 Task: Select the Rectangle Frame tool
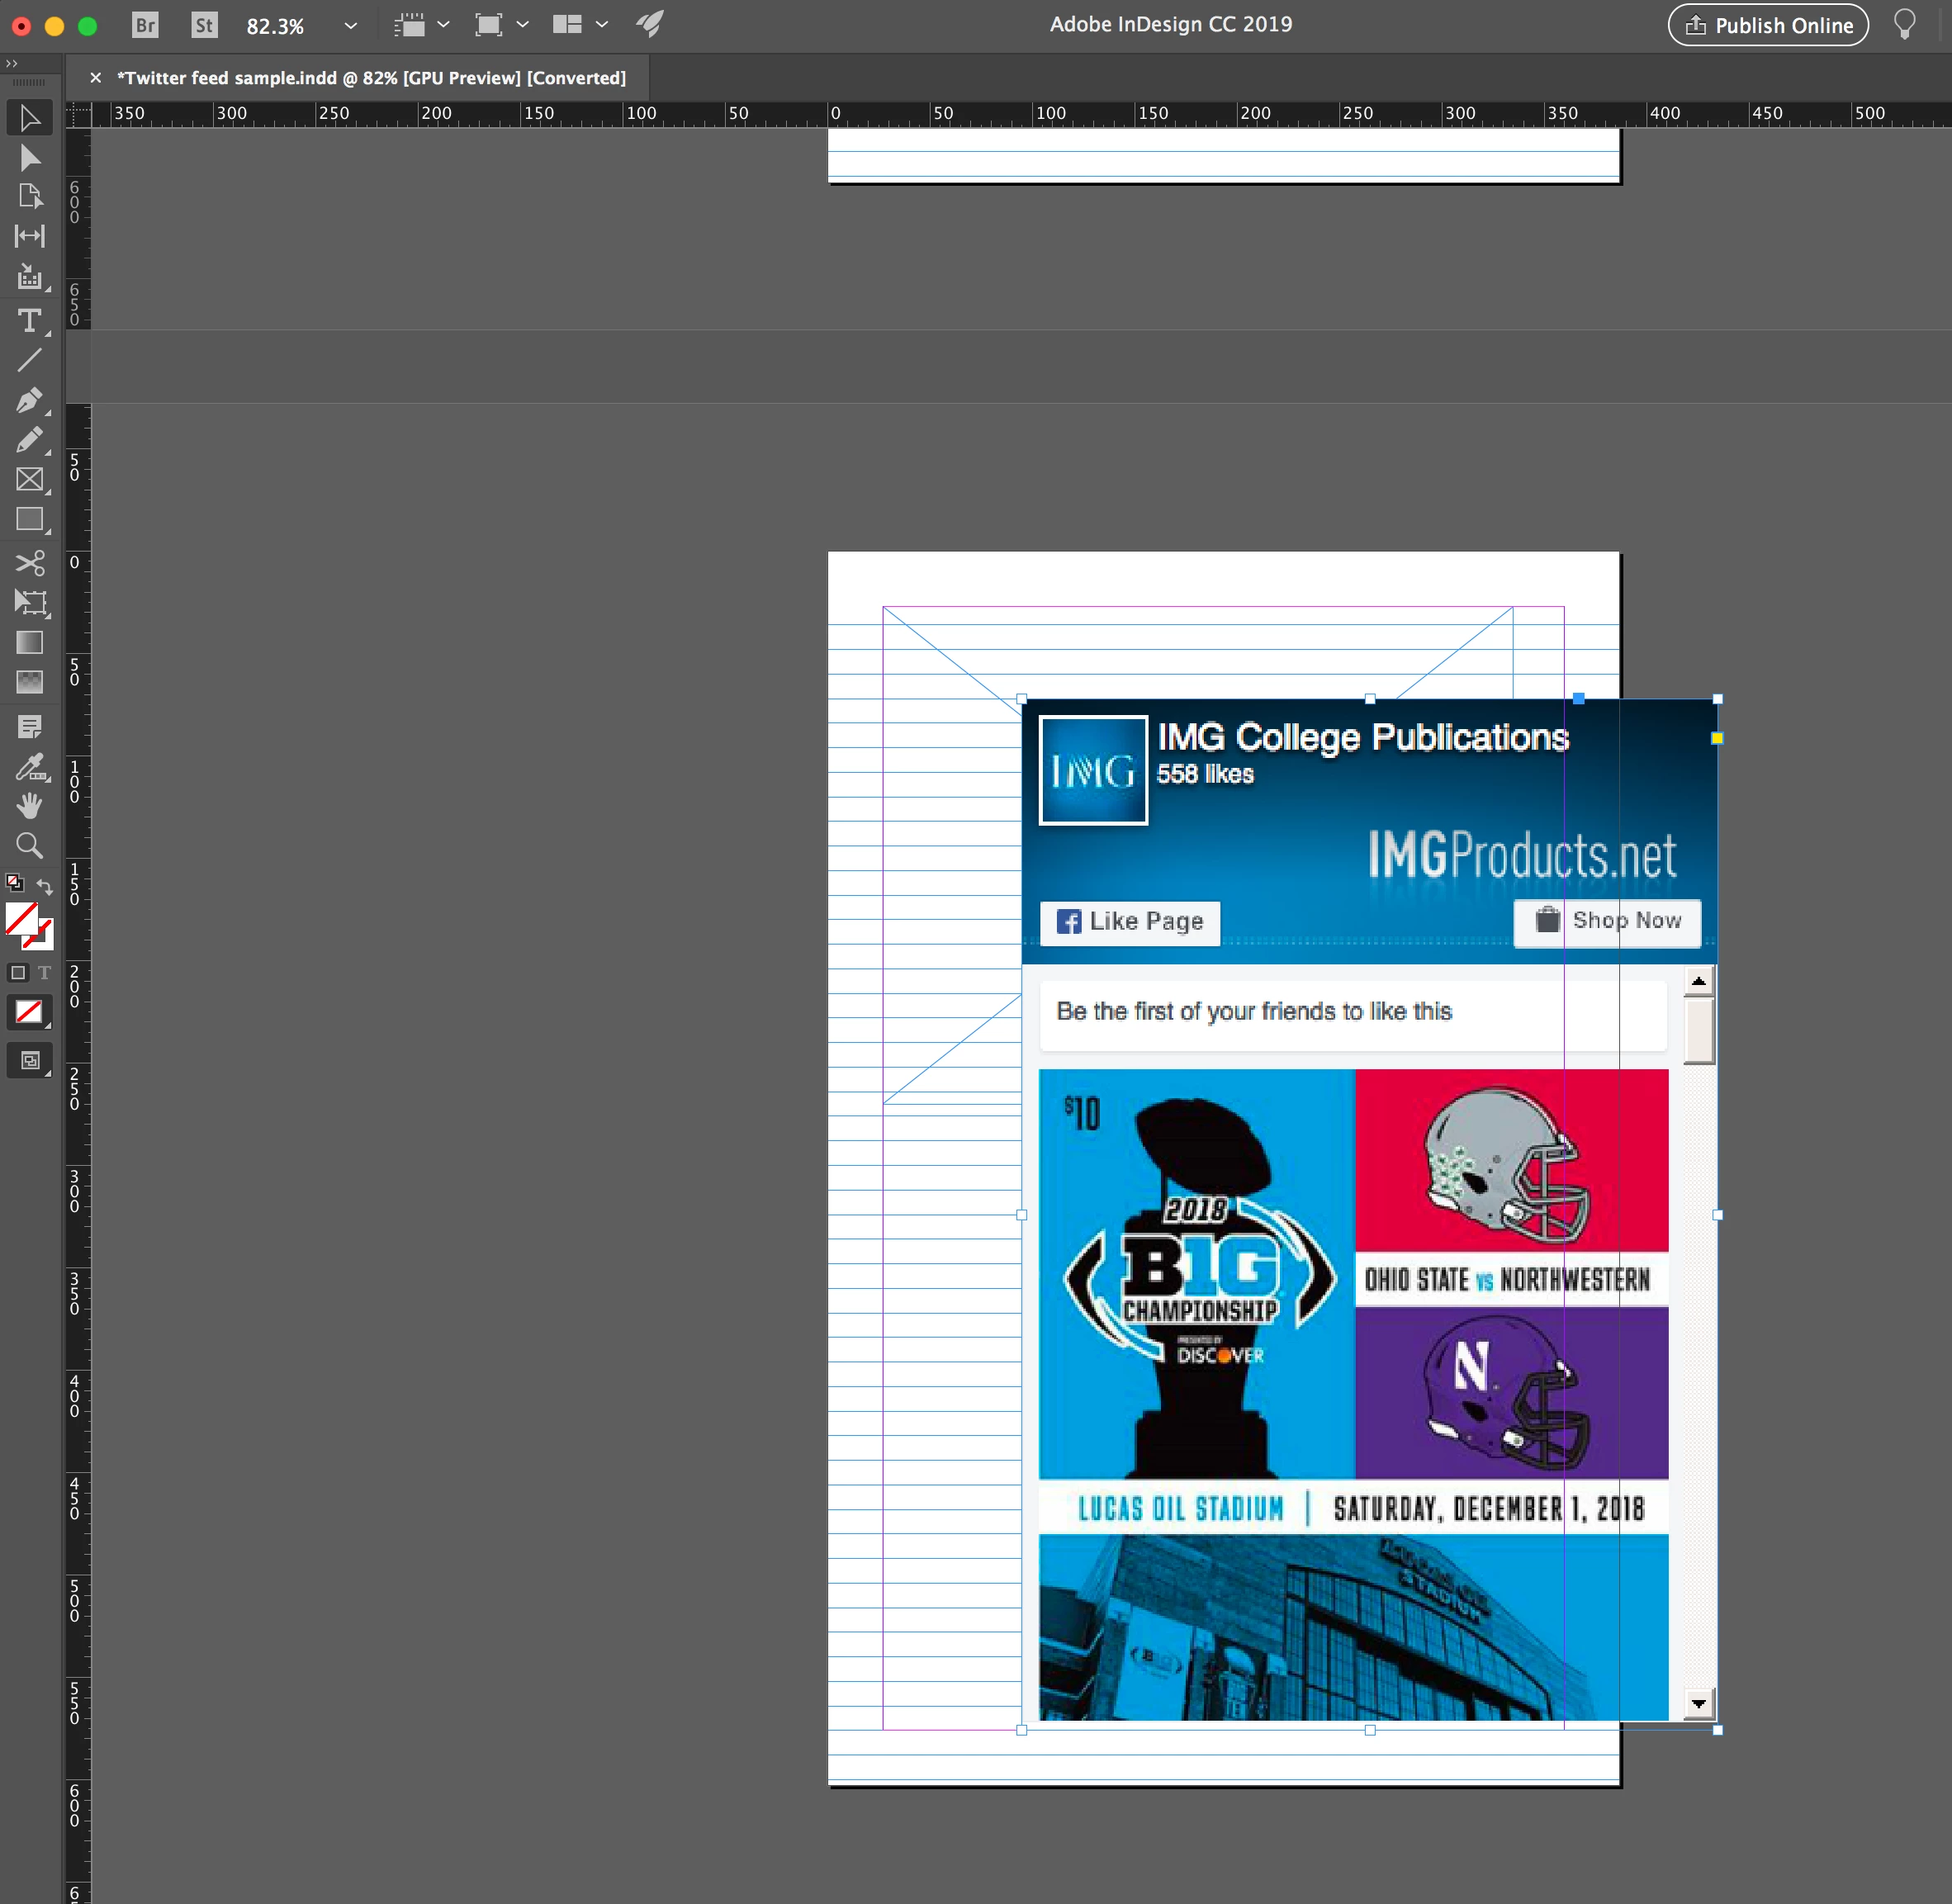[30, 479]
